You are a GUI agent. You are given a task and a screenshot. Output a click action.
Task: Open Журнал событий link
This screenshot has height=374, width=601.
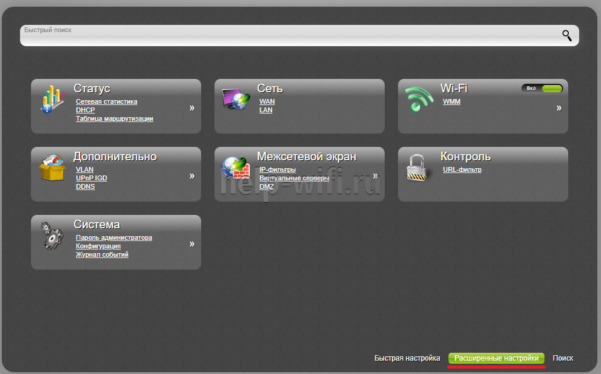coord(102,254)
